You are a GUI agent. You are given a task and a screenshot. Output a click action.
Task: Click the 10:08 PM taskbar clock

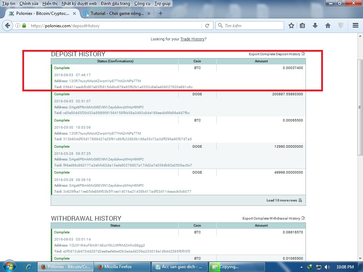[345, 267]
